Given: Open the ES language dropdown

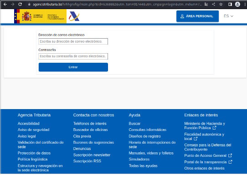Looking at the screenshot, I should [228, 16].
